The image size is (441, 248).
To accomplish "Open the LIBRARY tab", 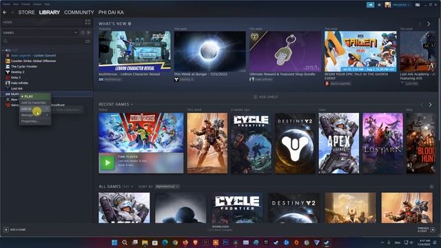I will (x=50, y=12).
